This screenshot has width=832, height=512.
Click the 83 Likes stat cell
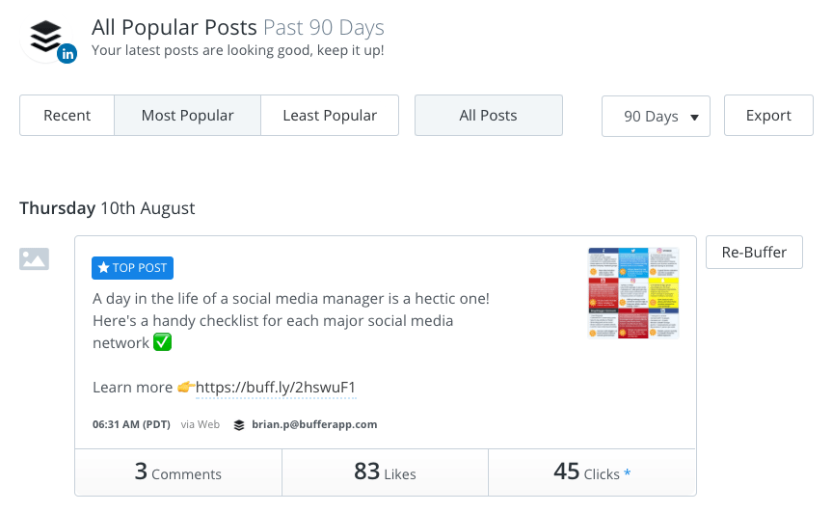(x=386, y=472)
